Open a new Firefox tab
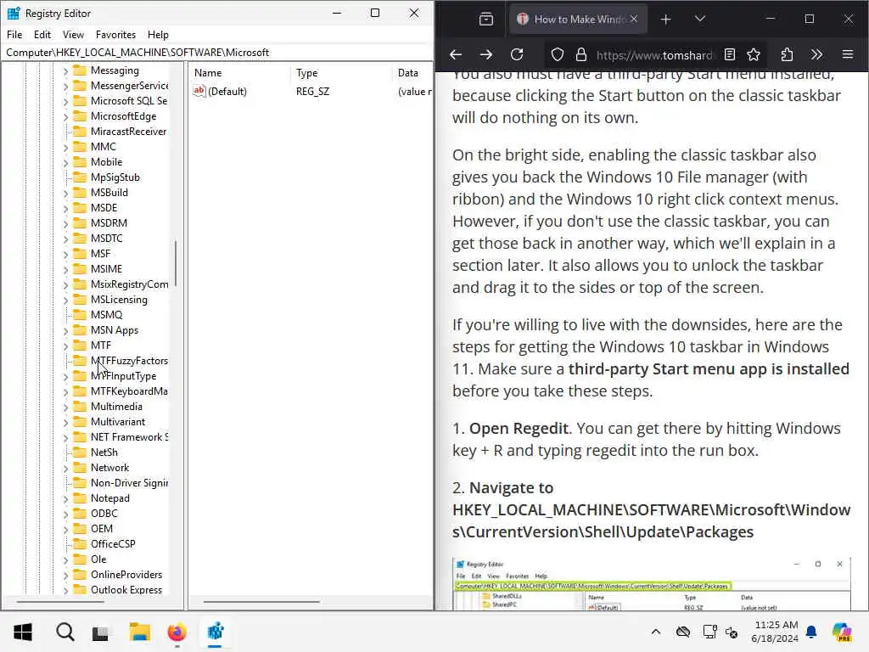The width and height of the screenshot is (869, 652). (665, 20)
